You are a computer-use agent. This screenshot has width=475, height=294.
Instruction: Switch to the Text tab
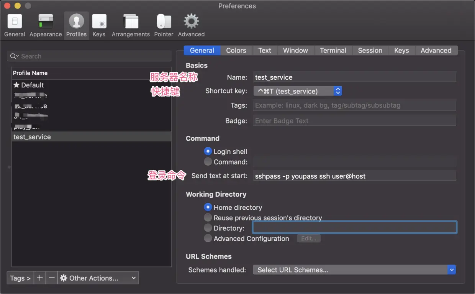tap(265, 51)
